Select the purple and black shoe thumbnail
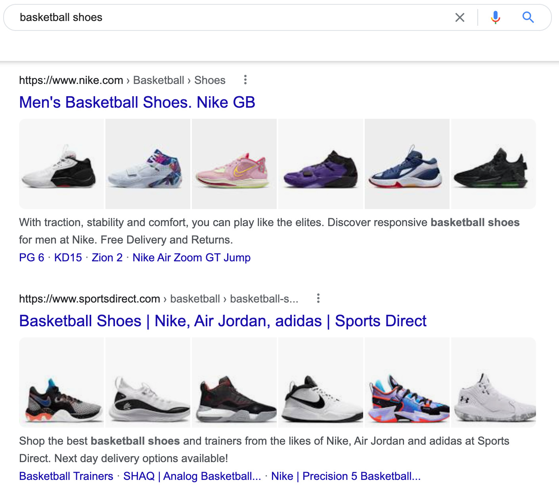 (x=320, y=164)
